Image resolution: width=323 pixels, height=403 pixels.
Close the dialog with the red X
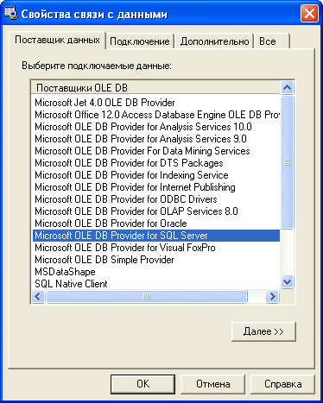[x=309, y=14]
